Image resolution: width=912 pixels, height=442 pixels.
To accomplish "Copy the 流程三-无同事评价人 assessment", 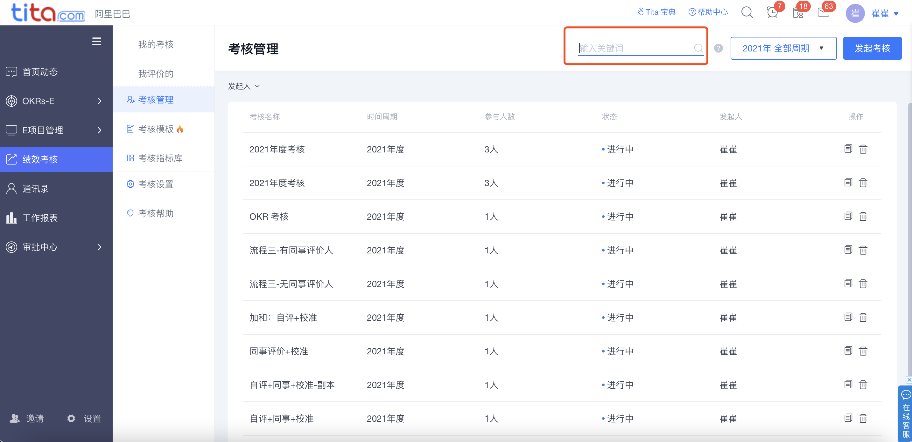I will click(848, 283).
